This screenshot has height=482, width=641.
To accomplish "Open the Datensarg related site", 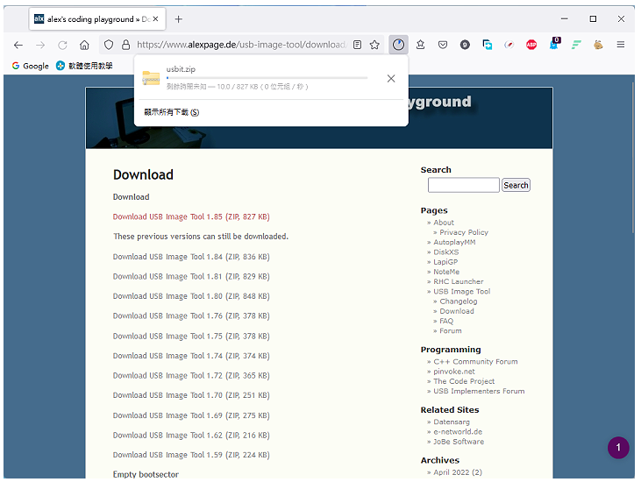I will (x=452, y=422).
